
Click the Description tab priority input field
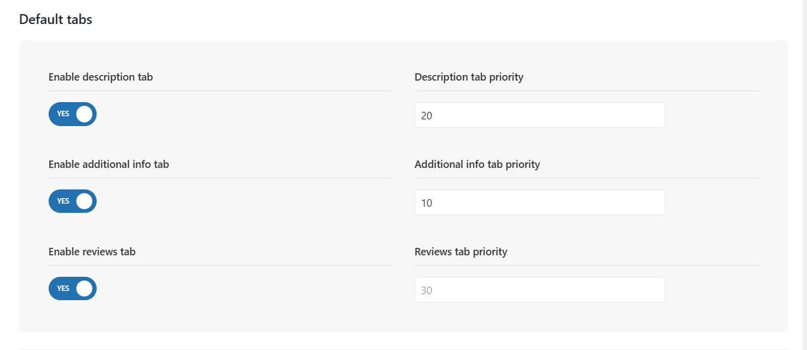(539, 115)
